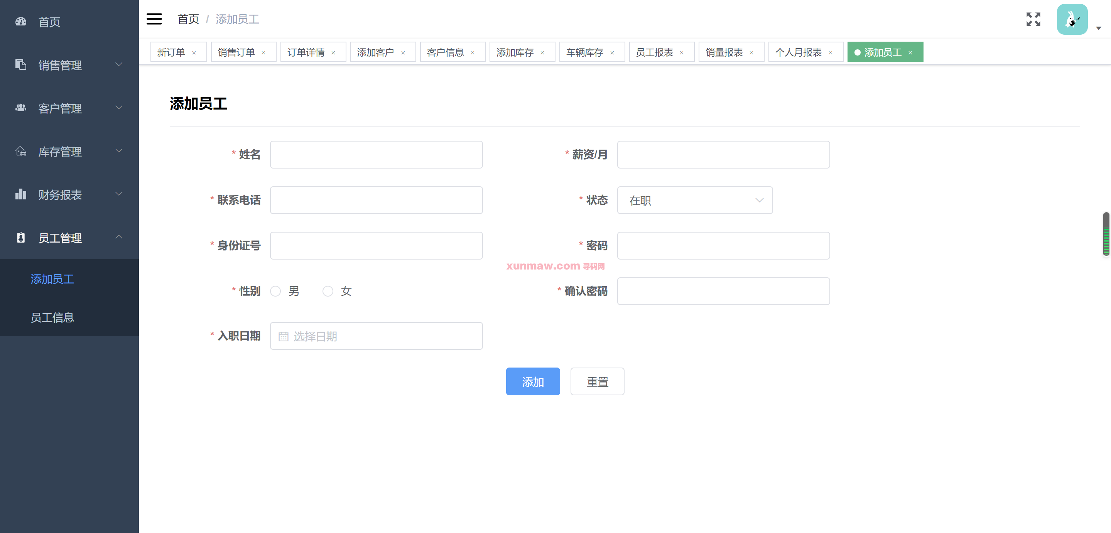Toggle fullscreen mode icon
Screen dimensions: 1111x533
(1033, 19)
